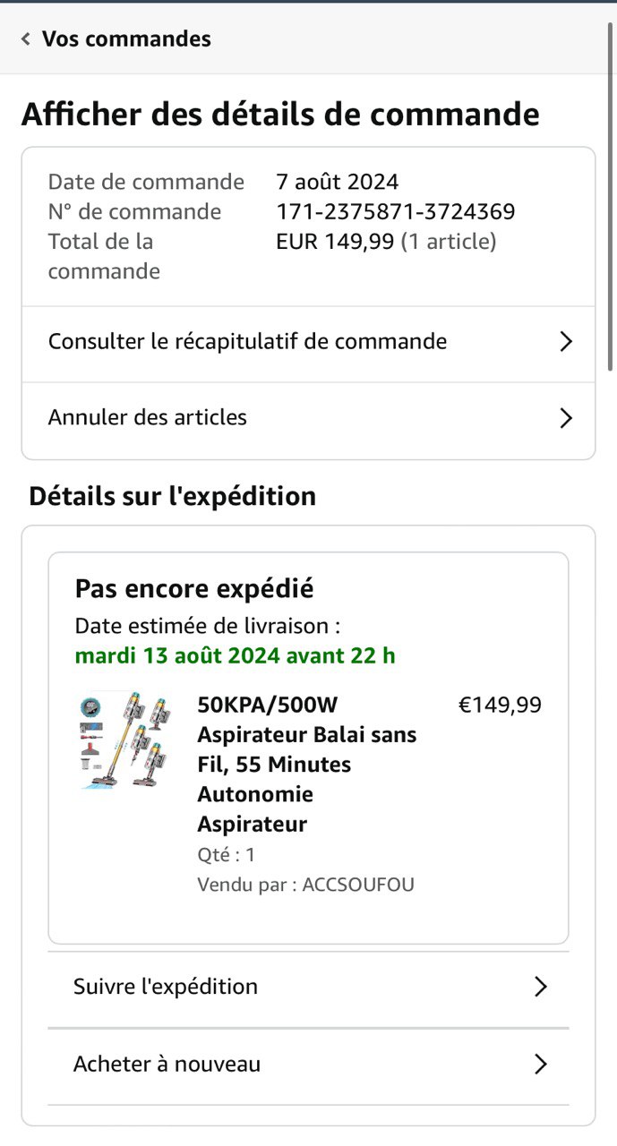This screenshot has height=1146, width=617.
Task: Click chevron on récapitulatif de commande row
Action: pos(565,341)
